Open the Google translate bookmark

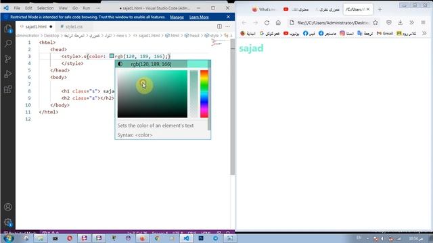tap(365, 33)
